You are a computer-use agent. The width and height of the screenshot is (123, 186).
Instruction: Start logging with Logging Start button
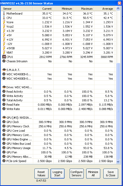(x=57, y=173)
